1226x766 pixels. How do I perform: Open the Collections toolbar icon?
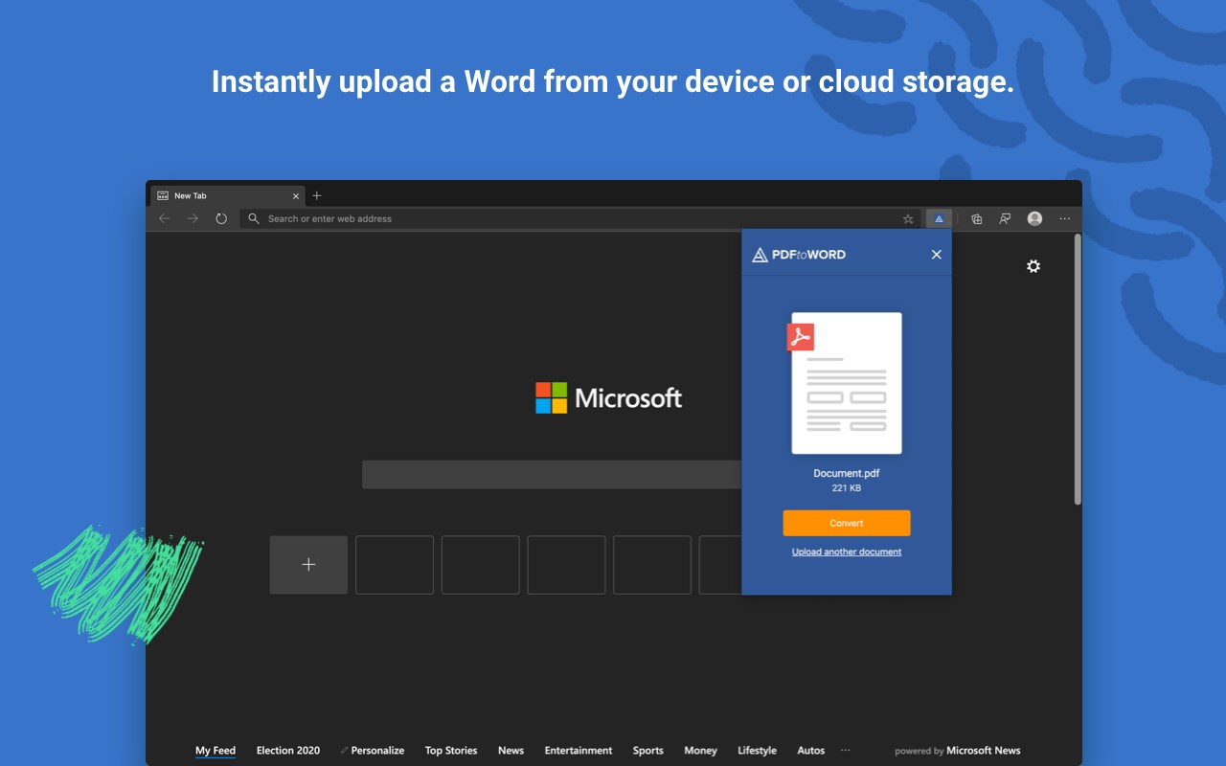tap(976, 218)
